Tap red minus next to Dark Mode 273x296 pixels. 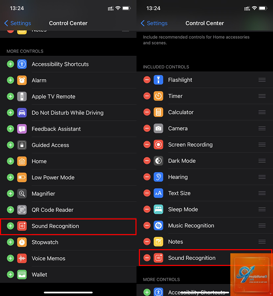tap(147, 161)
